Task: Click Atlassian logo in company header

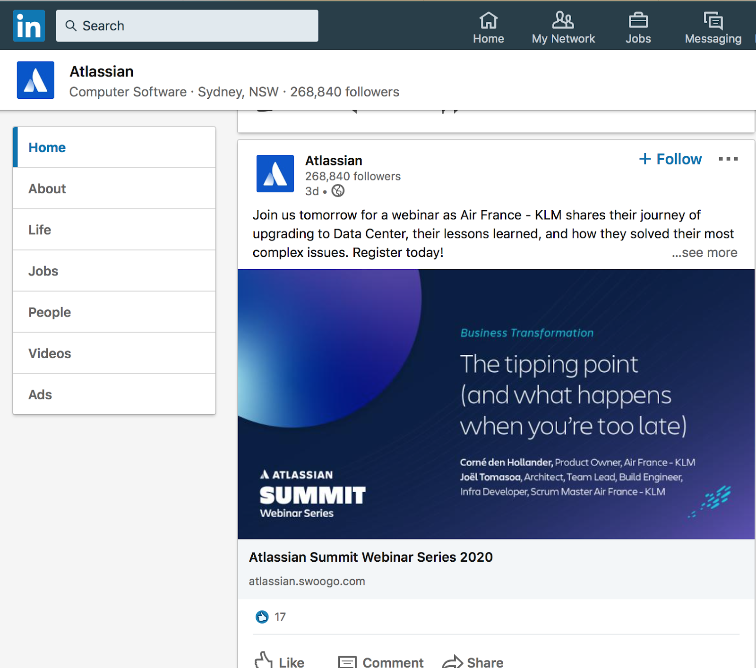Action: tap(35, 80)
